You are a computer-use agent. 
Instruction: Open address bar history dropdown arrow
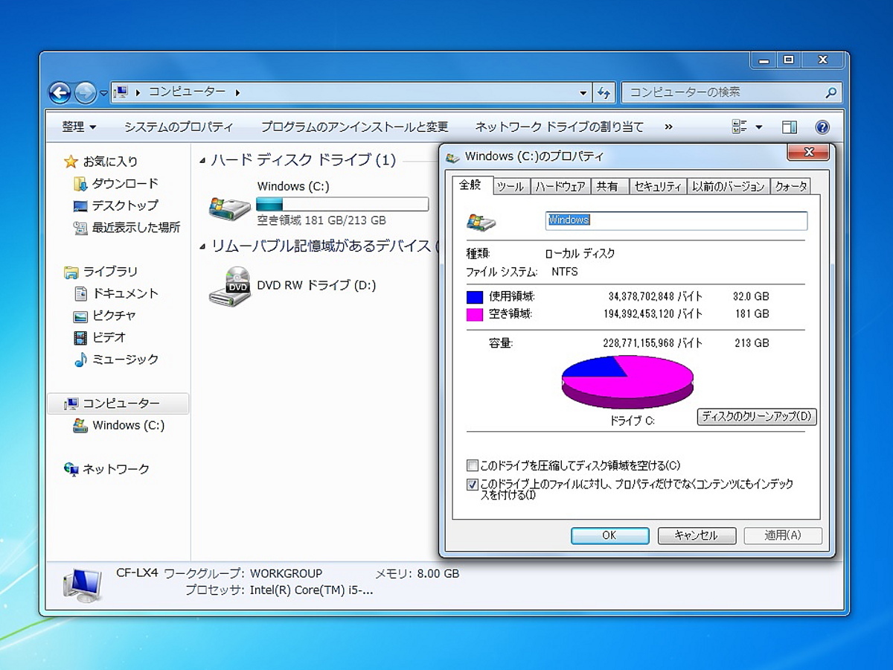coord(583,93)
